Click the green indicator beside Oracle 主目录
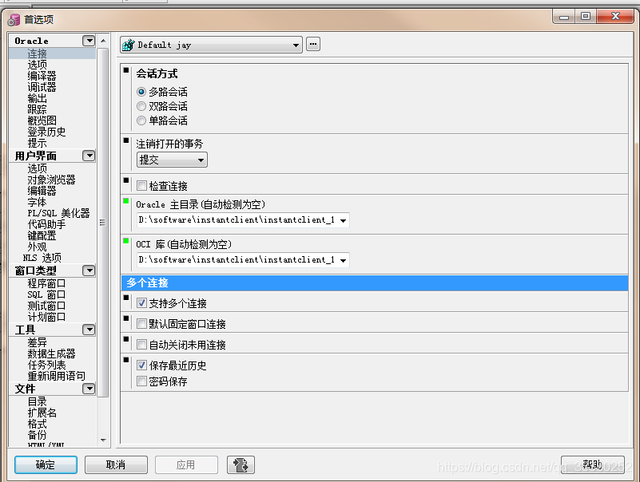 pyautogui.click(x=126, y=202)
